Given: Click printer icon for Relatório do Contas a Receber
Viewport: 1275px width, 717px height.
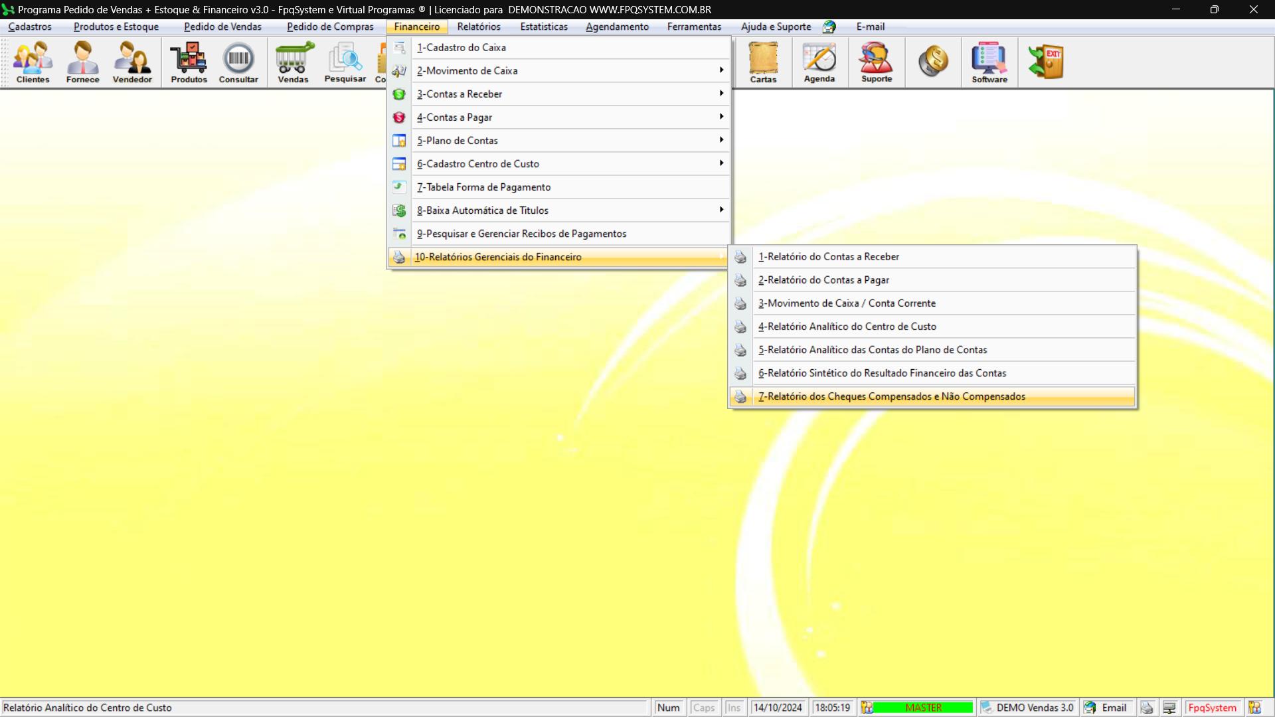Looking at the screenshot, I should click(740, 257).
